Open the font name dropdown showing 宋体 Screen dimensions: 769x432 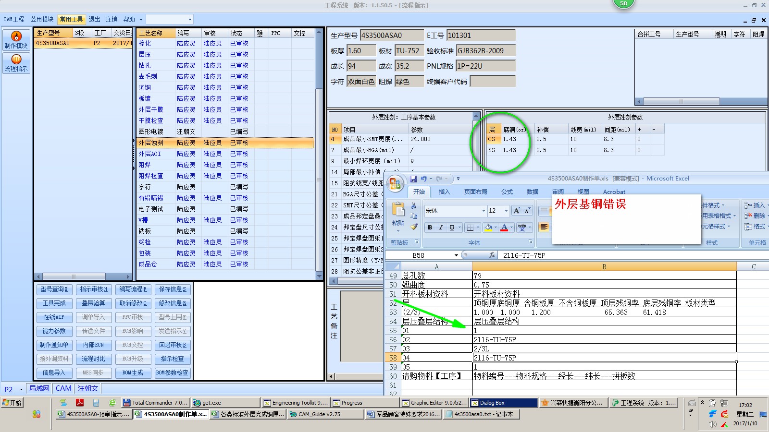[484, 211]
